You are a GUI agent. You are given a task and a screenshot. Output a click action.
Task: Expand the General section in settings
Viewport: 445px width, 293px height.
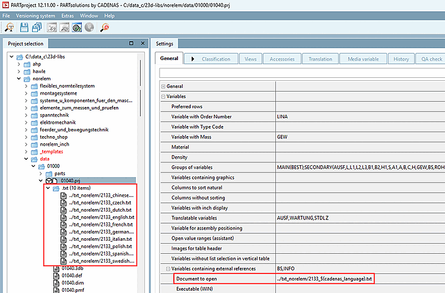tap(163, 86)
